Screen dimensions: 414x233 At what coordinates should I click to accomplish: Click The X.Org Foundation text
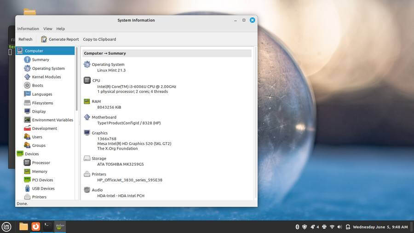(117, 148)
